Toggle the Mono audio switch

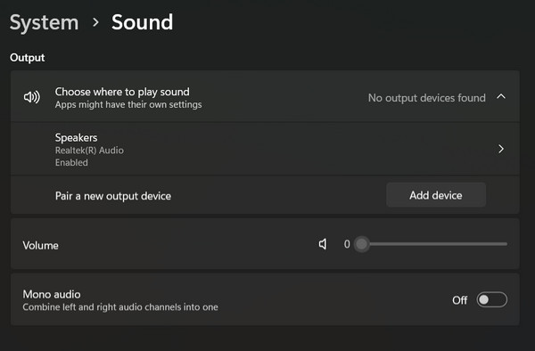[x=491, y=300]
